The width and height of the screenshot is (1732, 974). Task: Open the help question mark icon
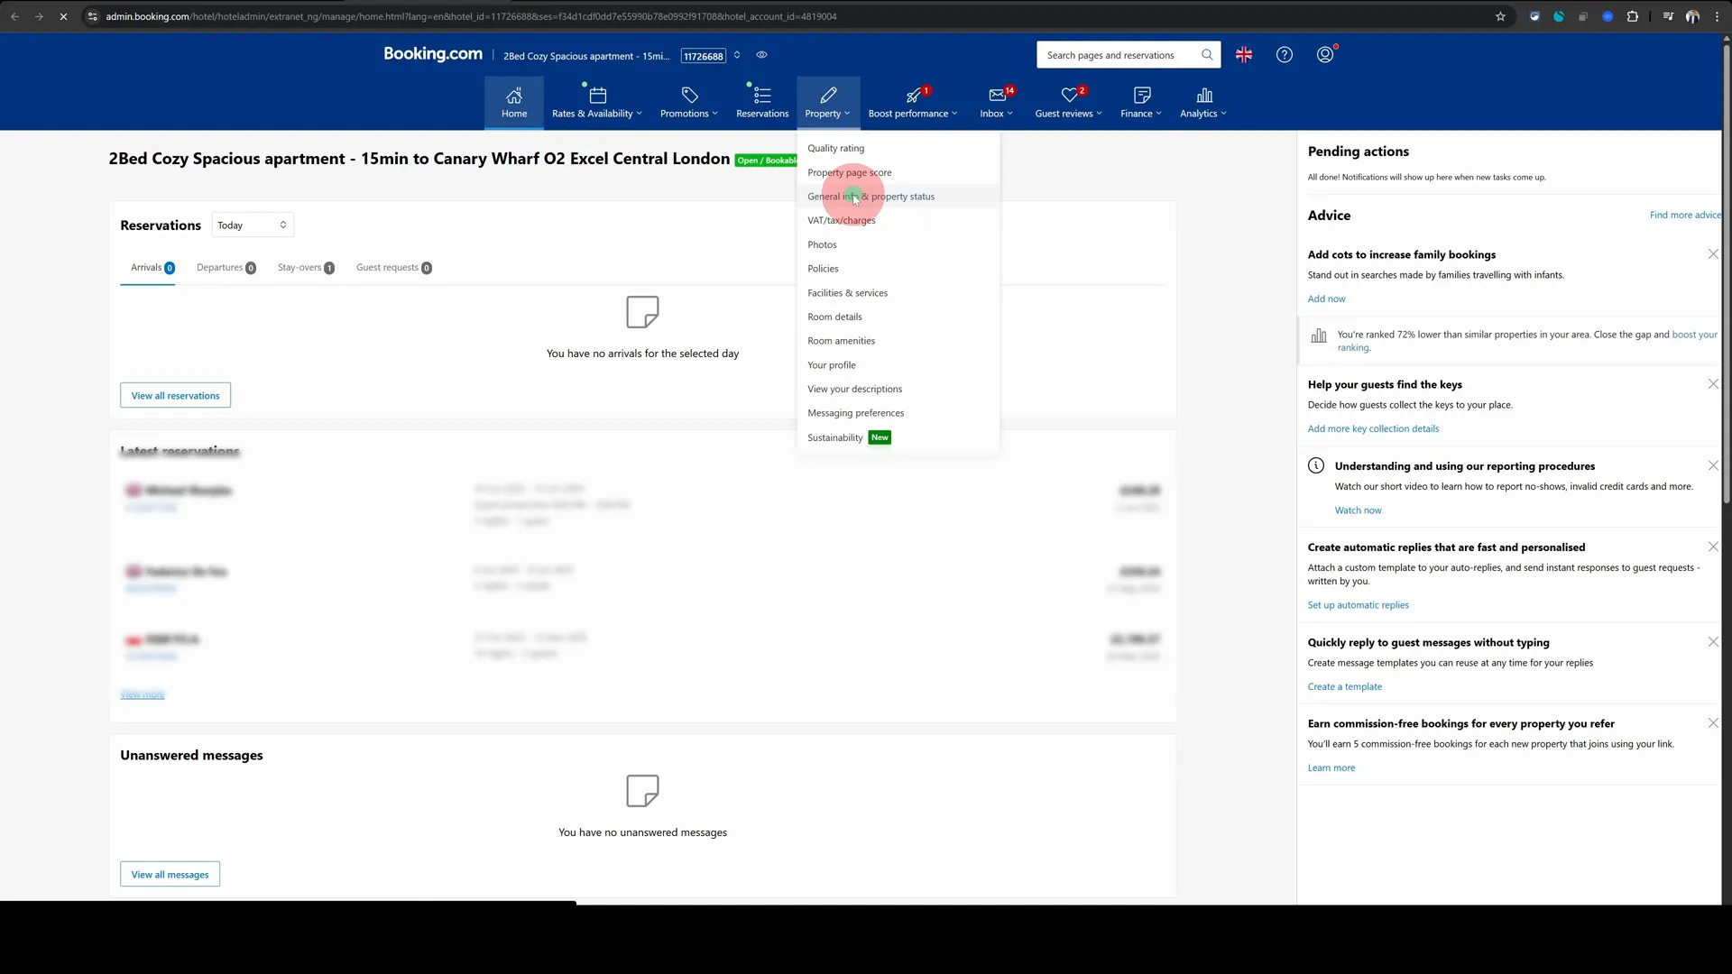click(1285, 55)
